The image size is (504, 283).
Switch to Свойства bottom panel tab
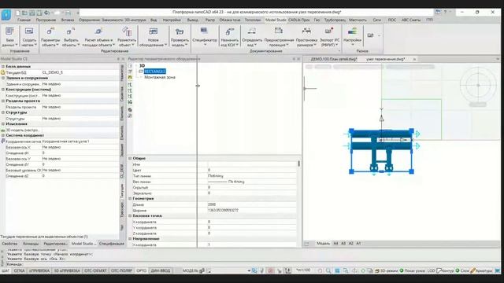click(x=9, y=244)
